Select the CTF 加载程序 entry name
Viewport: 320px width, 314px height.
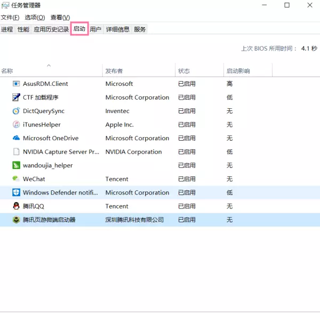41,98
